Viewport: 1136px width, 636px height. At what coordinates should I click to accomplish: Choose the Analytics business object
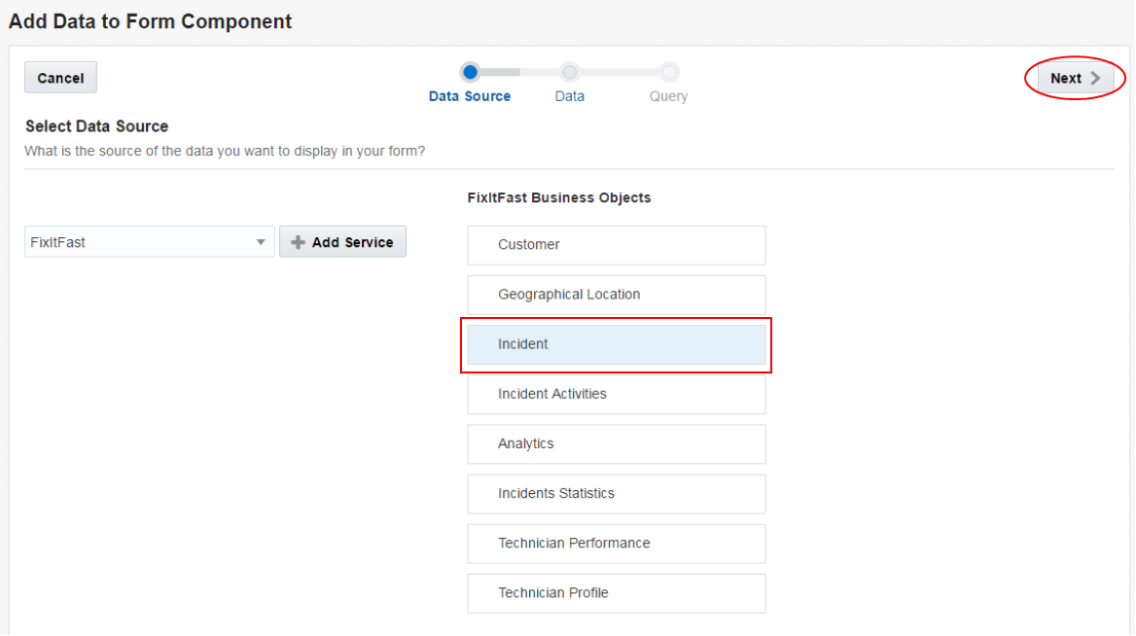coord(616,443)
